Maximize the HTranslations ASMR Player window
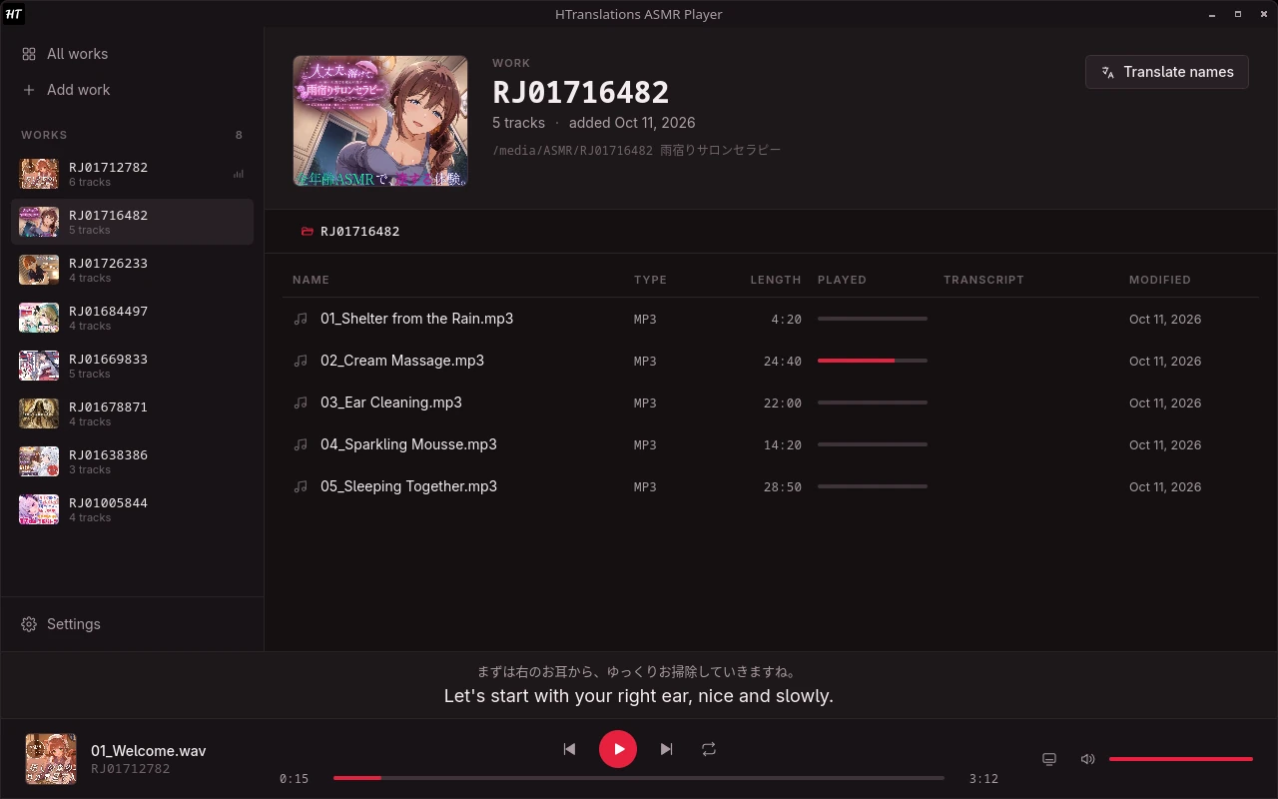Viewport: 1278px width, 799px height. coord(1238,14)
